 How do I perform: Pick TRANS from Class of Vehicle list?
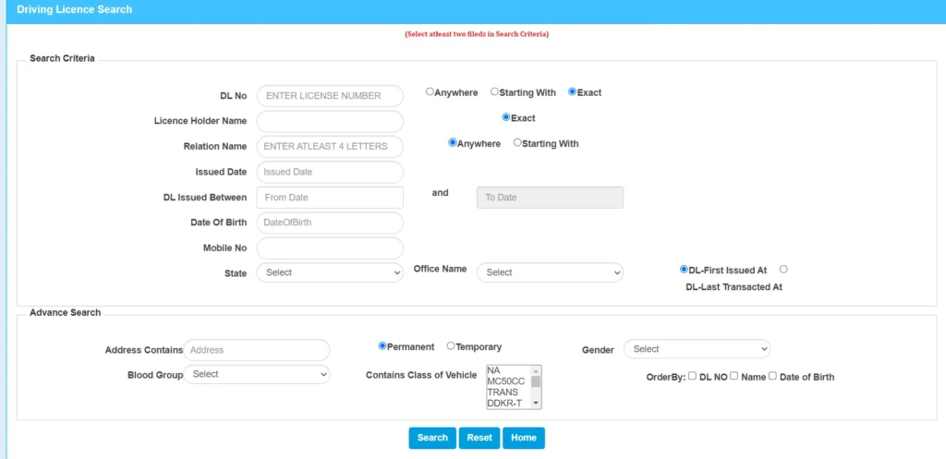[x=503, y=393]
